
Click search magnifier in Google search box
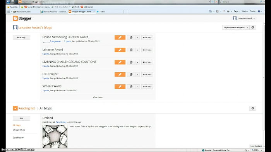(x=261, y=2)
